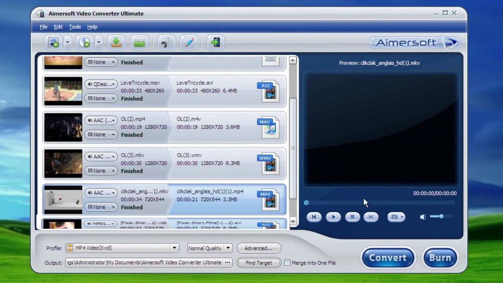Open the Tools menu
The height and width of the screenshot is (283, 503).
[75, 27]
